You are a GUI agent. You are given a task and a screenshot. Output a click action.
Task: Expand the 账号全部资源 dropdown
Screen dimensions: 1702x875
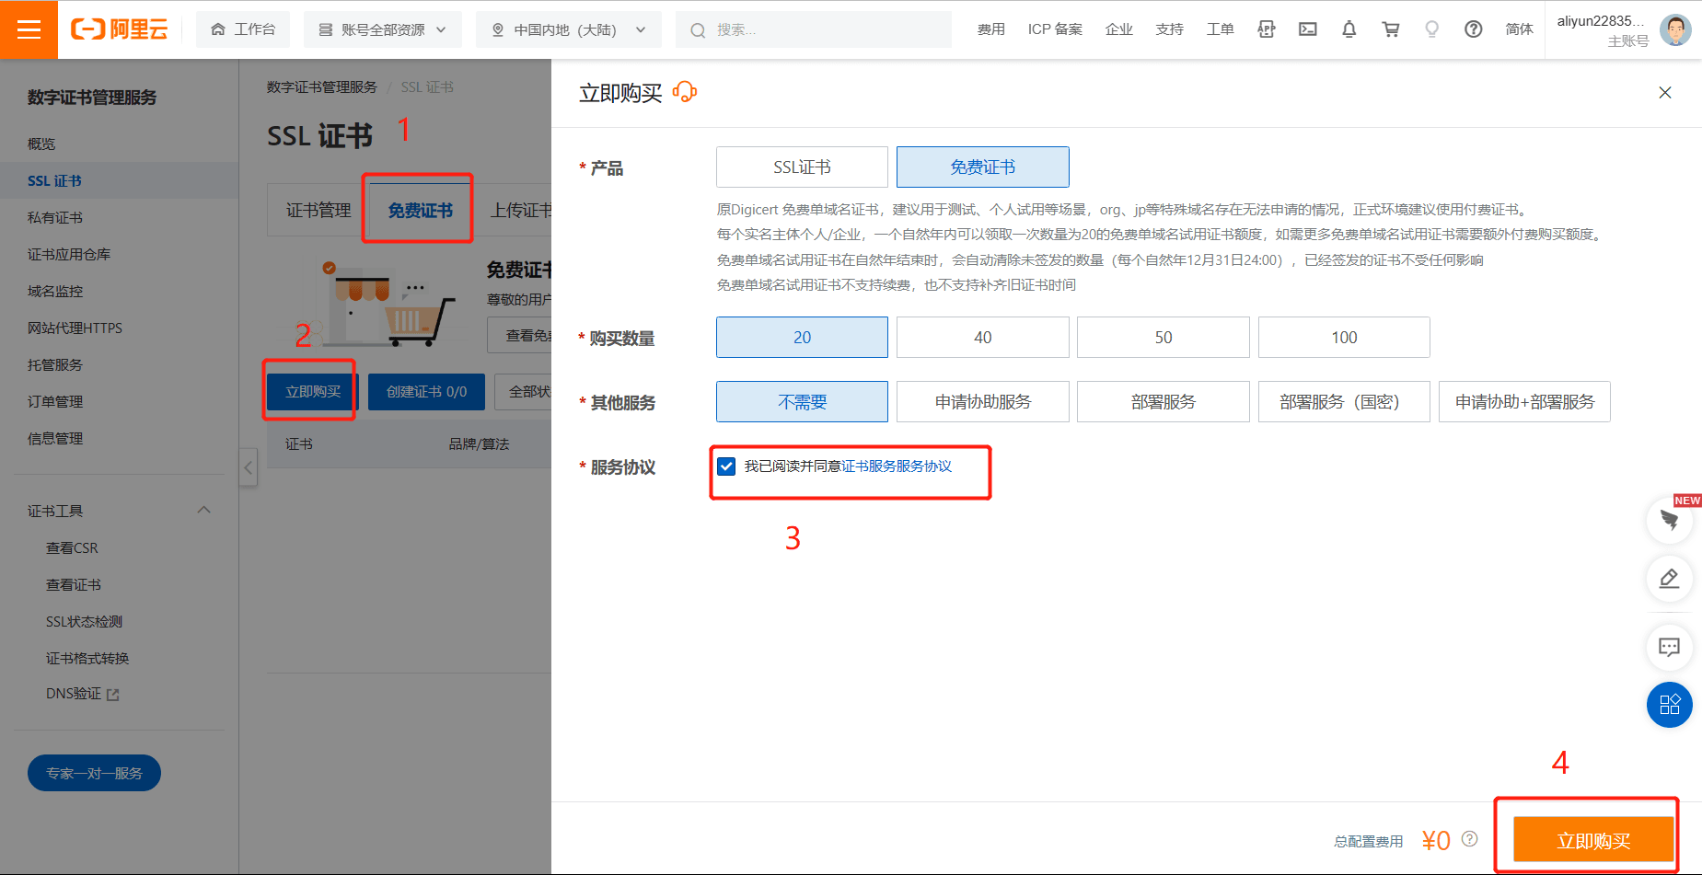pyautogui.click(x=382, y=29)
